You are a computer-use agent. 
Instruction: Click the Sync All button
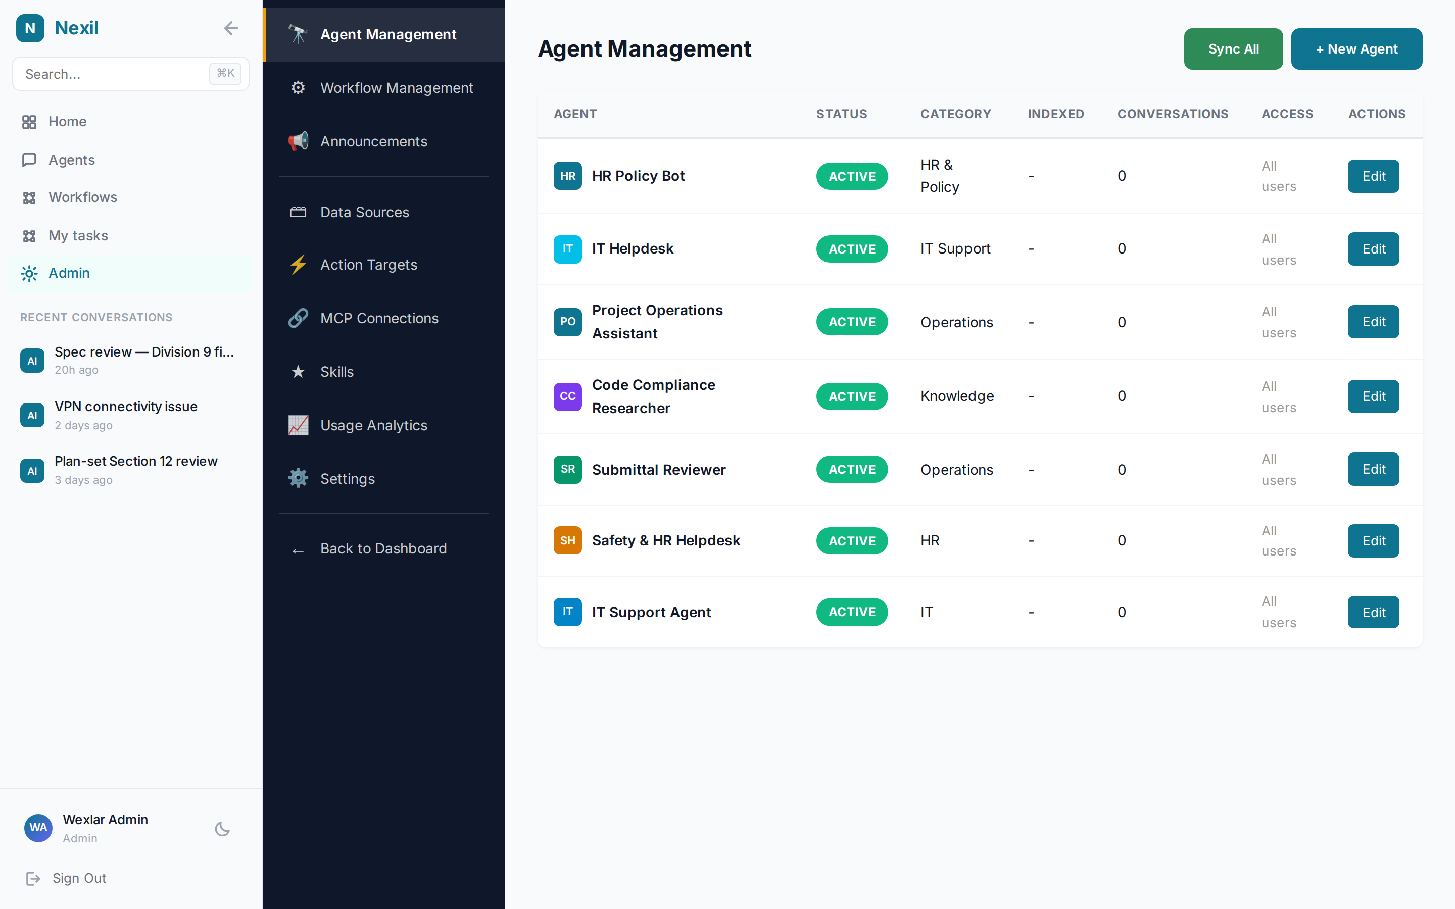tap(1233, 48)
